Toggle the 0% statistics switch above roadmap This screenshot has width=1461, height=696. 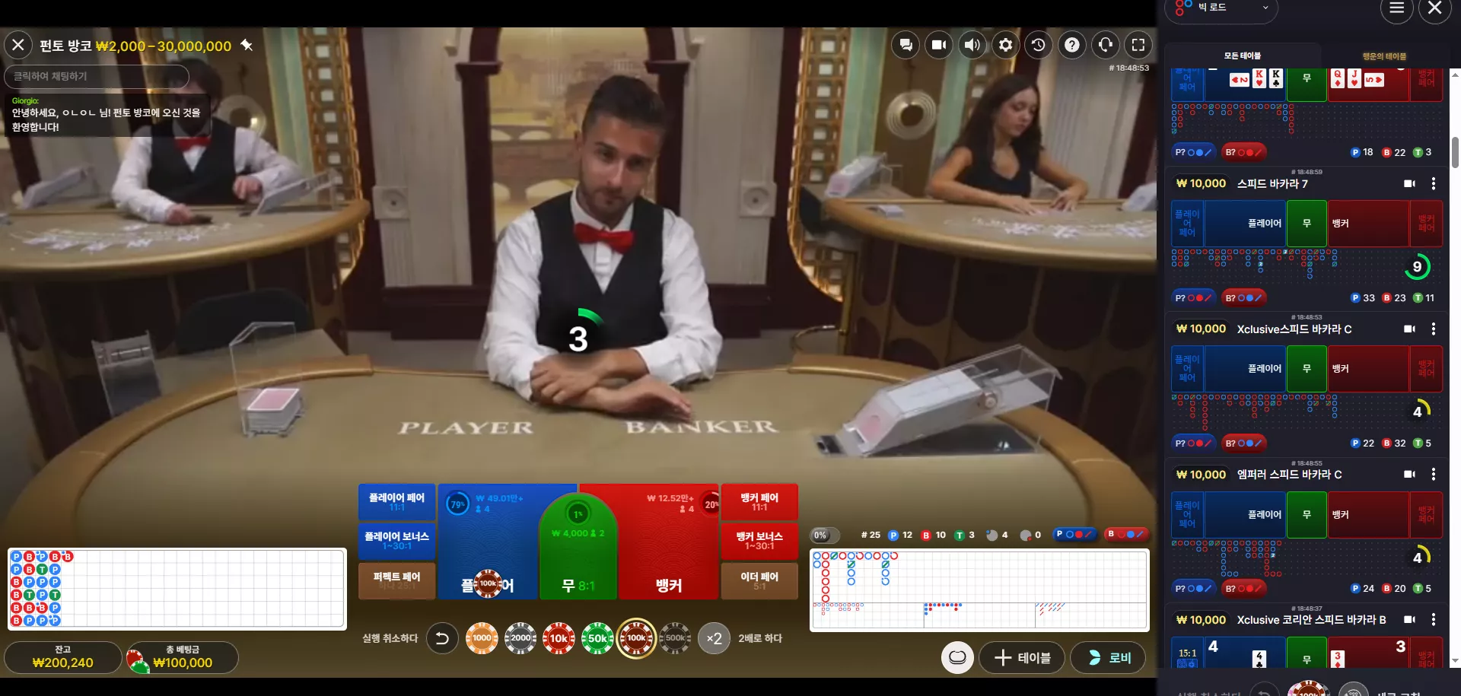(825, 535)
